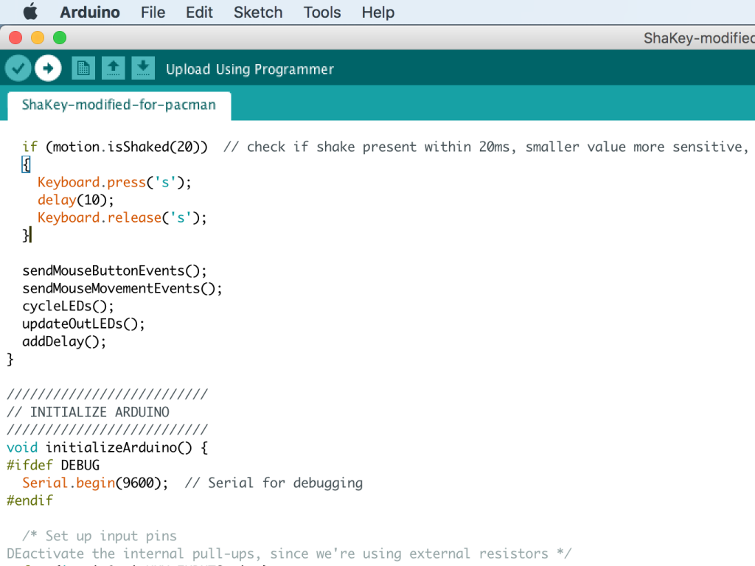Click the Keyboard.release('s') line
This screenshot has width=755, height=566.
click(122, 217)
